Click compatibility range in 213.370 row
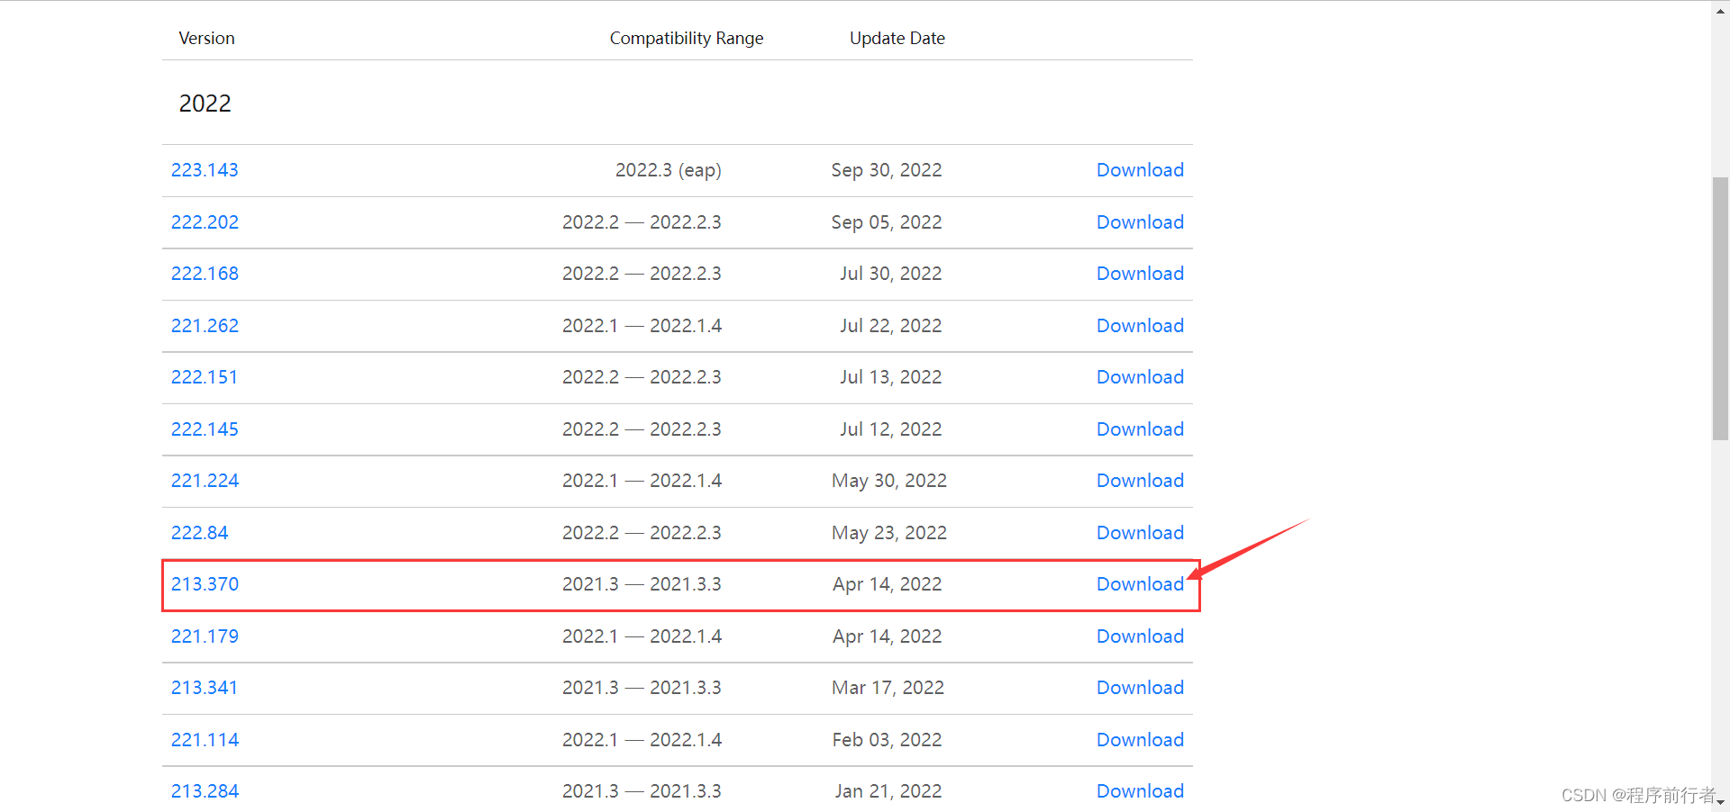1730x812 pixels. point(642,584)
